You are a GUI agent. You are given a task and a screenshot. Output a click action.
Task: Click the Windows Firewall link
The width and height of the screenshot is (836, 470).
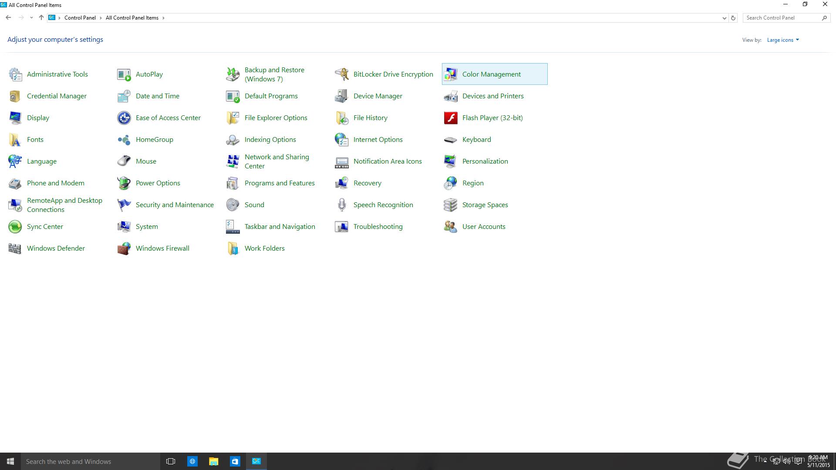162,248
